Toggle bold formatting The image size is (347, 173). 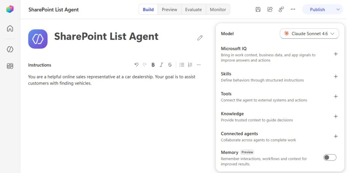[x=153, y=65]
